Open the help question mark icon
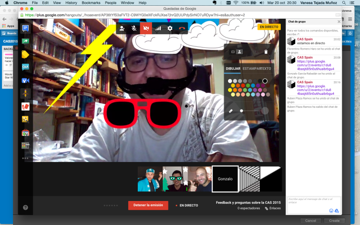 pos(25,207)
